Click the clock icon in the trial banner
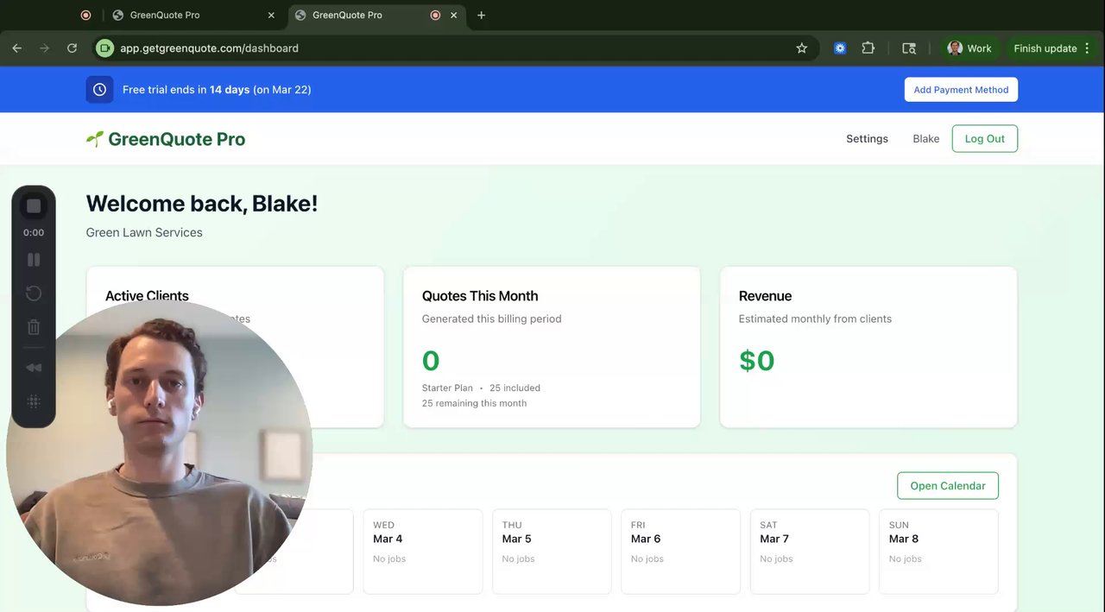1105x612 pixels. pyautogui.click(x=99, y=90)
